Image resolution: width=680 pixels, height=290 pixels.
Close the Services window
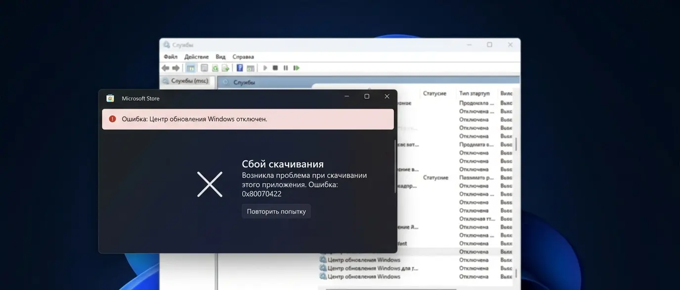click(510, 45)
